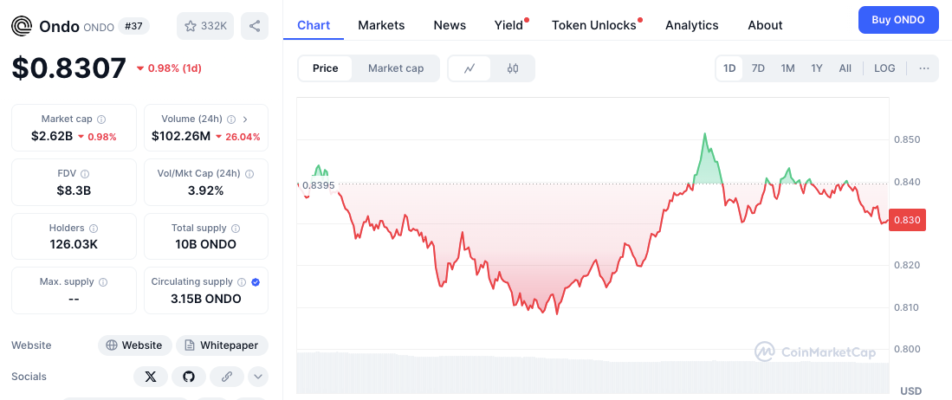Click the chain link social icon
The width and height of the screenshot is (952, 400).
coord(227,377)
